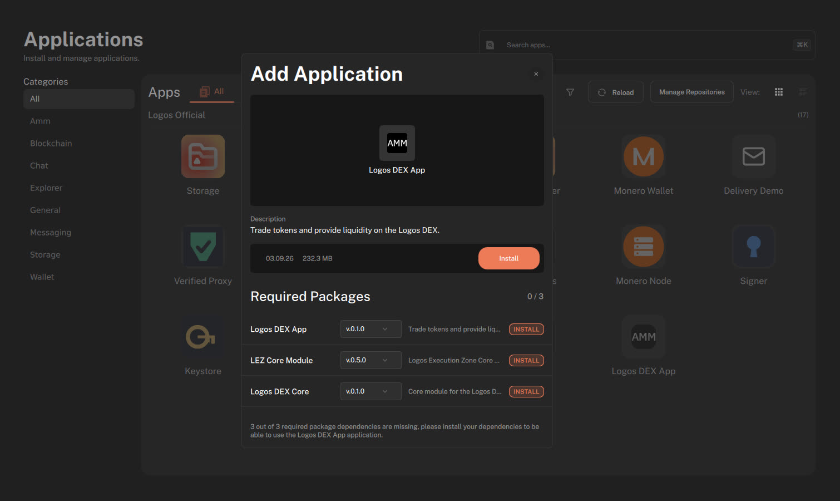Open Logos DEX App version dropdown
Image resolution: width=840 pixels, height=501 pixels.
click(371, 329)
